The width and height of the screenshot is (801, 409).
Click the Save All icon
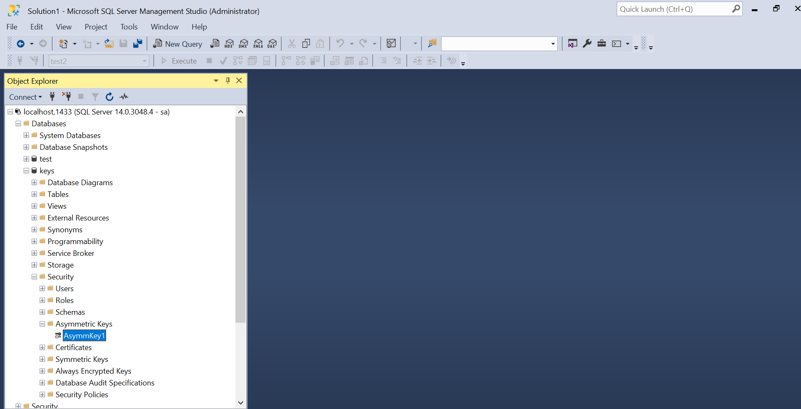tap(138, 44)
